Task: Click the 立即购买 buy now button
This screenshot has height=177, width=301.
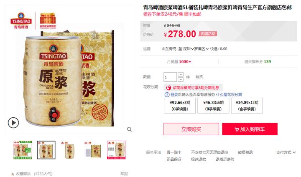Action: (191, 129)
